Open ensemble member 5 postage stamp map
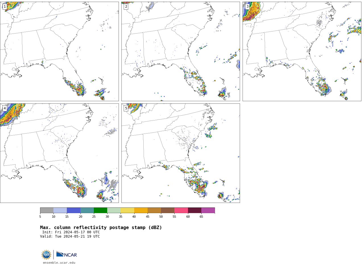This screenshot has width=364, height=266. tap(181, 153)
